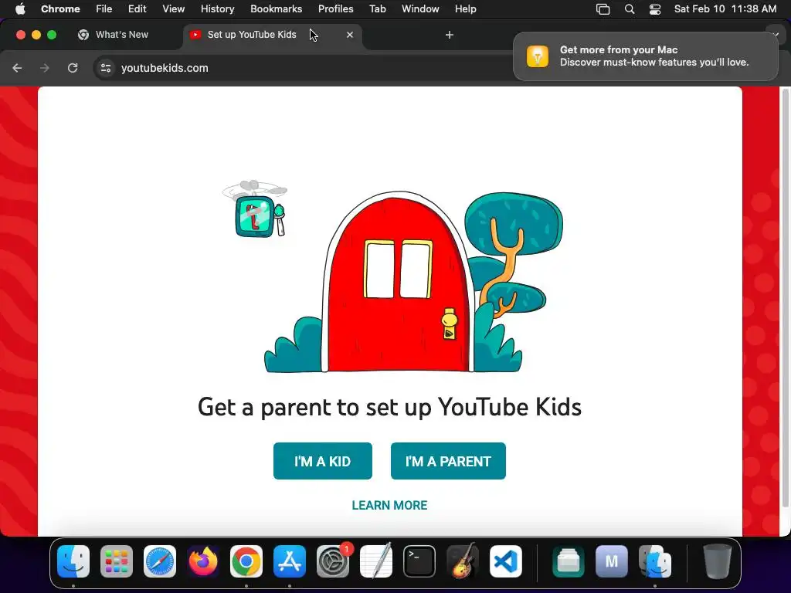Open the LEARN MORE link
The image size is (791, 593).
click(x=389, y=505)
